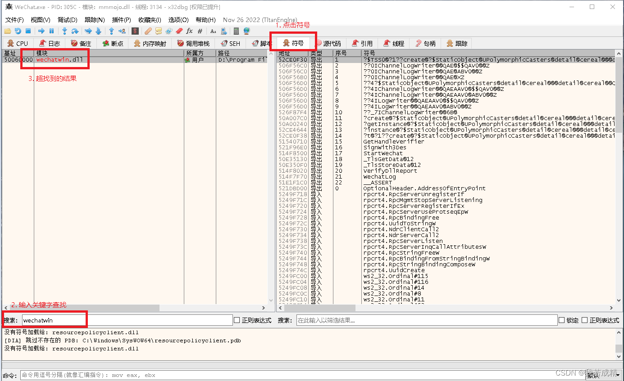Click the Step Over icon
Viewport: 624px width, 381px height.
point(75,31)
